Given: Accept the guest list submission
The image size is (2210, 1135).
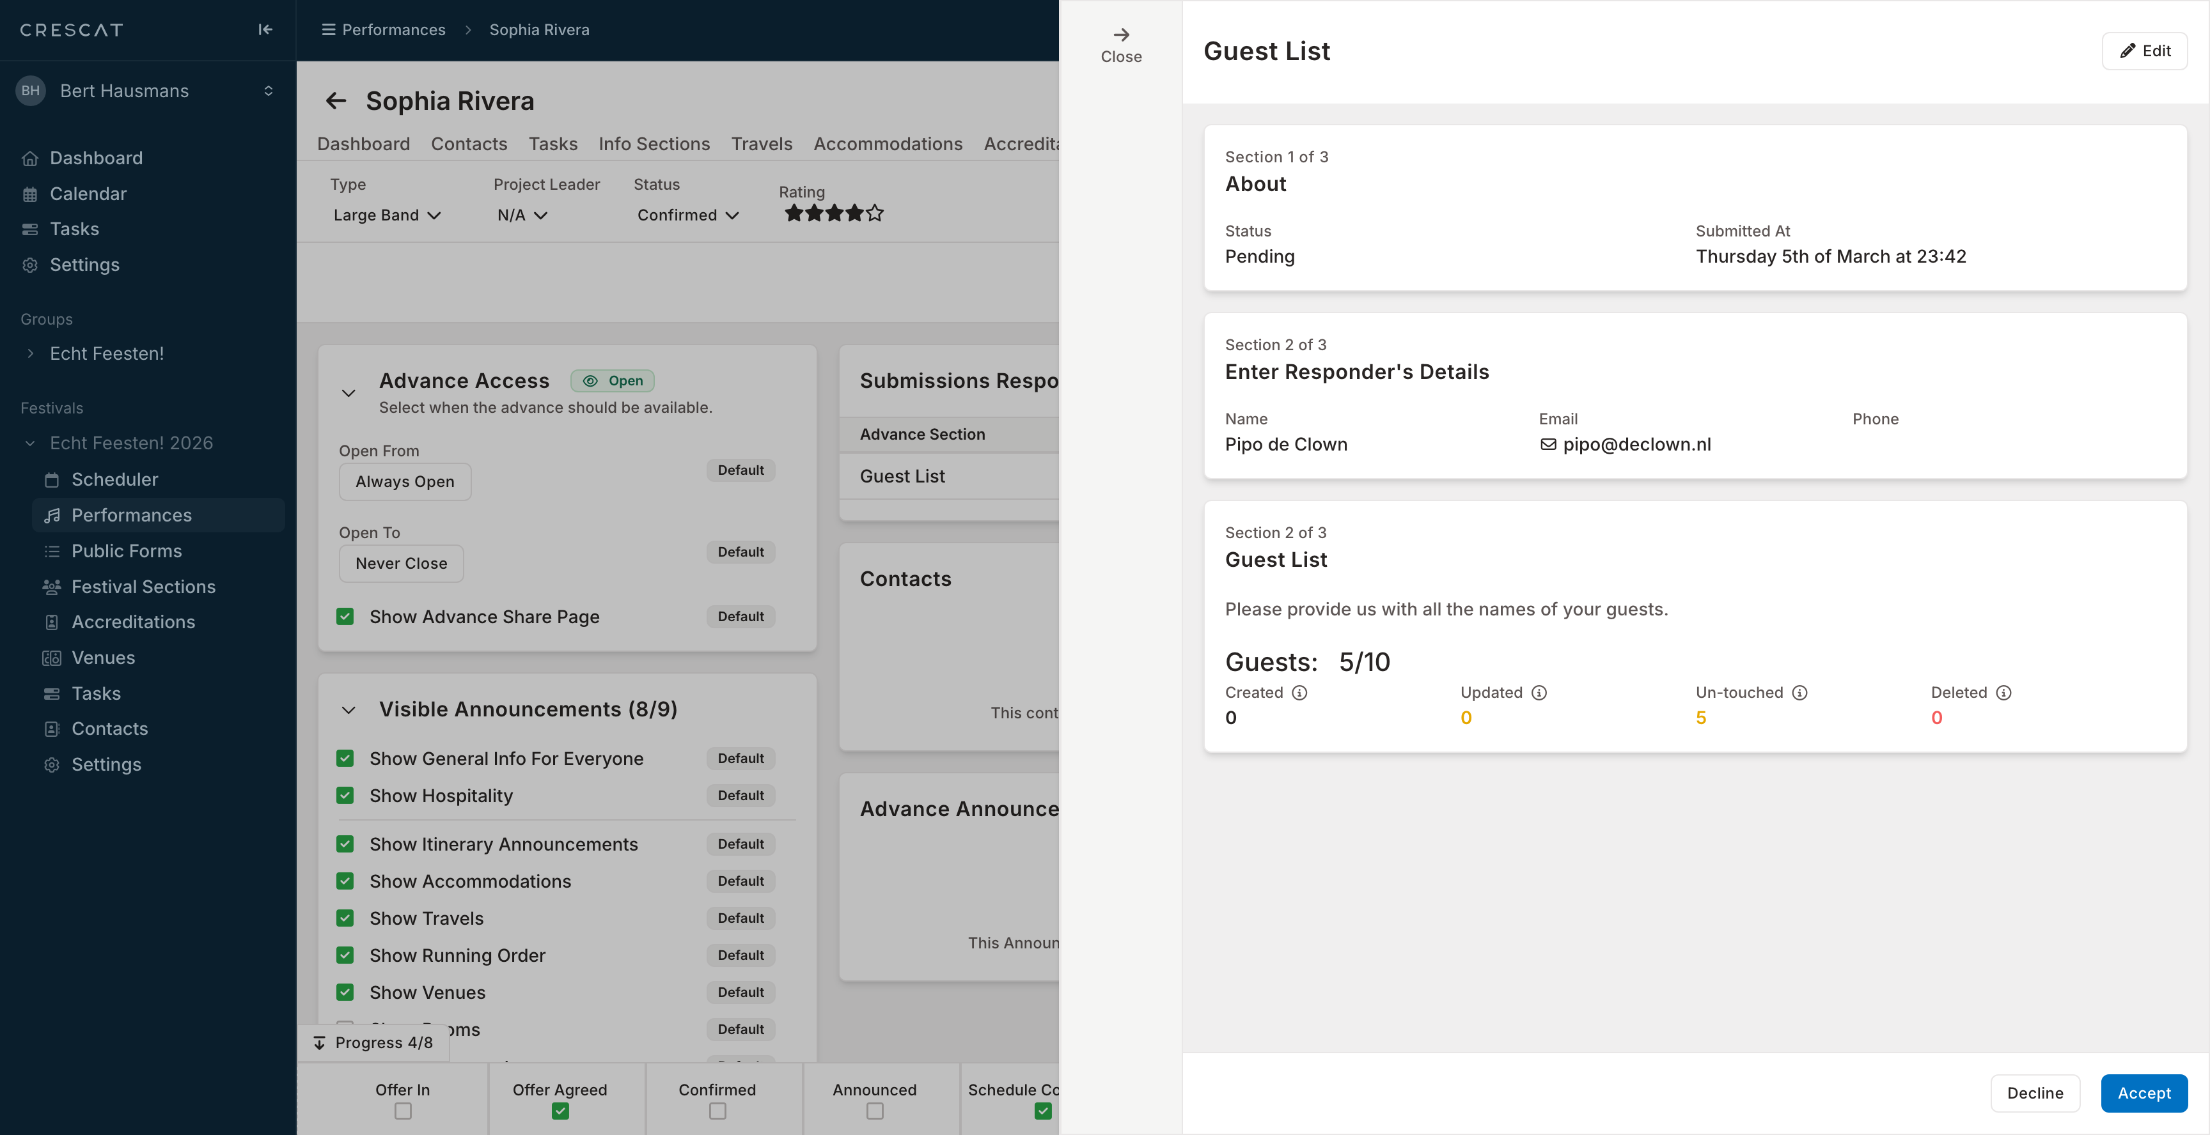Looking at the screenshot, I should [x=2143, y=1093].
